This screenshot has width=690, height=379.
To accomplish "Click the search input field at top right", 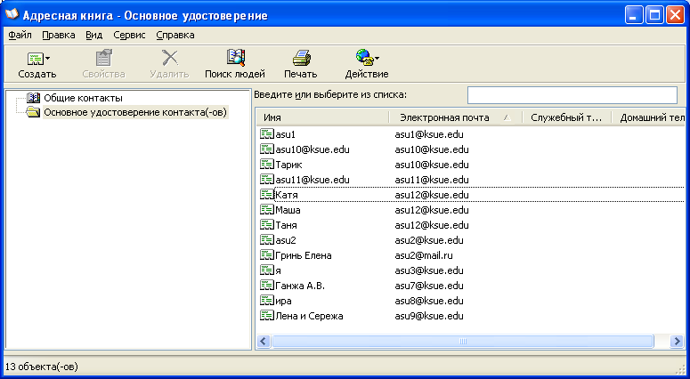I will (572, 95).
